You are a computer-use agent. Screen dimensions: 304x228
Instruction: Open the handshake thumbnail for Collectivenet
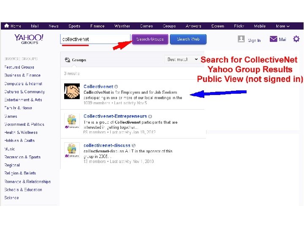tap(72, 91)
